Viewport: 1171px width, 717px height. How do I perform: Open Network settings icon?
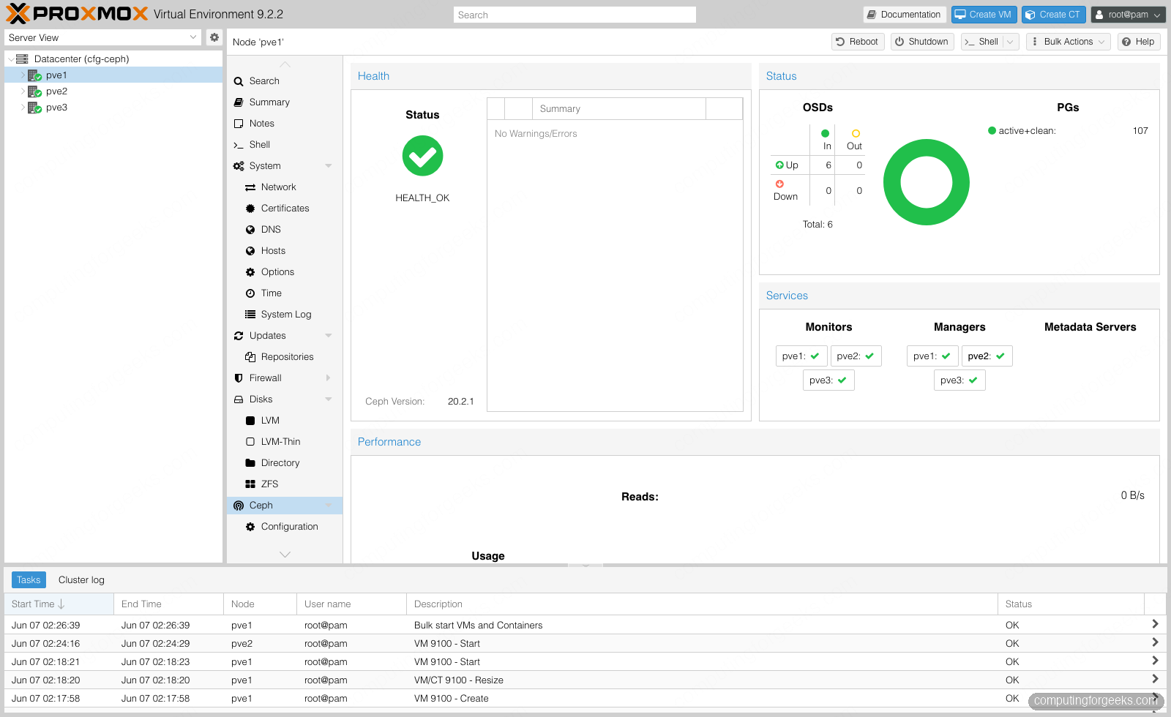coord(250,187)
